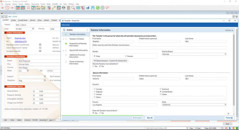239x130 pixels.
Task: Click the magnifying glass search toolbar icon
Action: pyautogui.click(x=73, y=8)
